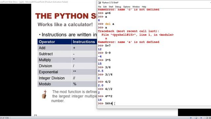Click the NameError 'c' not defined message
The width and height of the screenshot is (211, 119).
coord(129,10)
